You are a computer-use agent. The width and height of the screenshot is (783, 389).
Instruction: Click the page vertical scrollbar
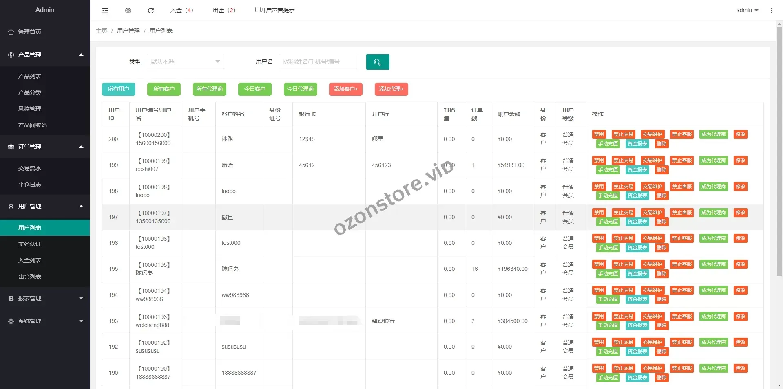779,151
